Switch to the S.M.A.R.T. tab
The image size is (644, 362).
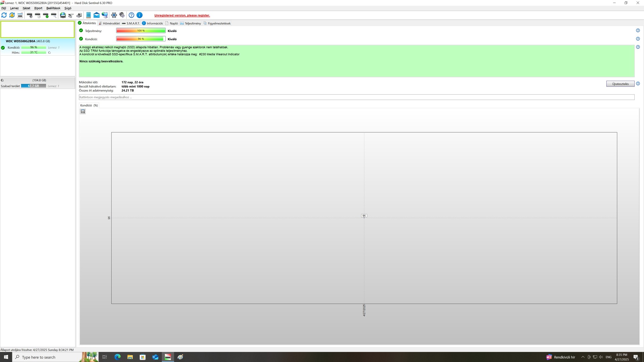click(131, 23)
